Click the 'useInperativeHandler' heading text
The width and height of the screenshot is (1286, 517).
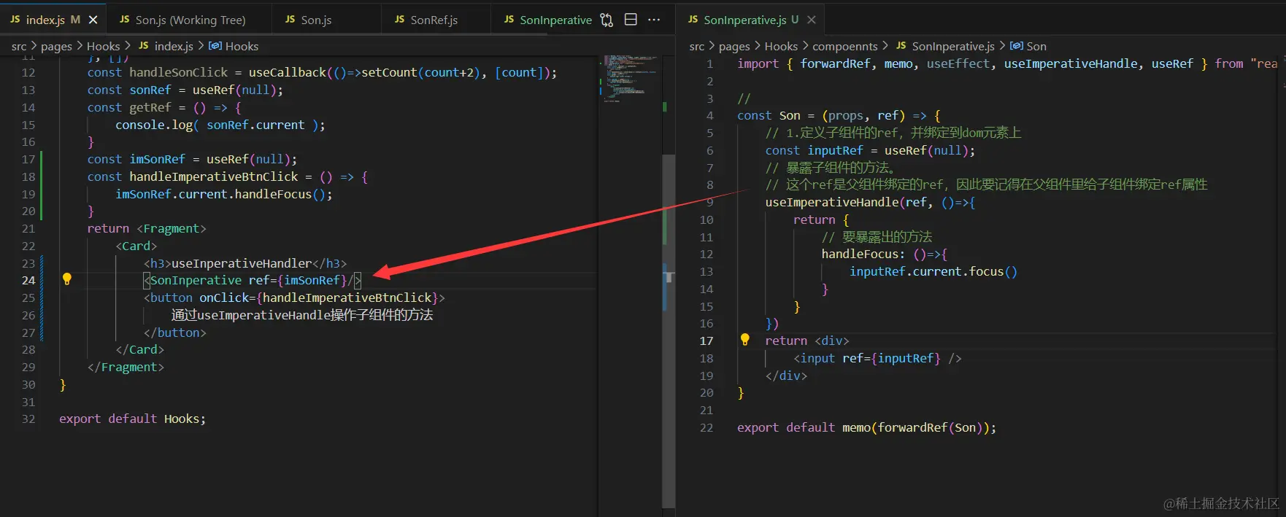(x=242, y=263)
